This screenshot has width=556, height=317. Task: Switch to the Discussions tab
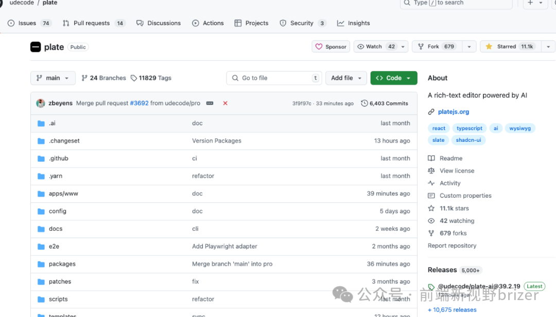[159, 23]
